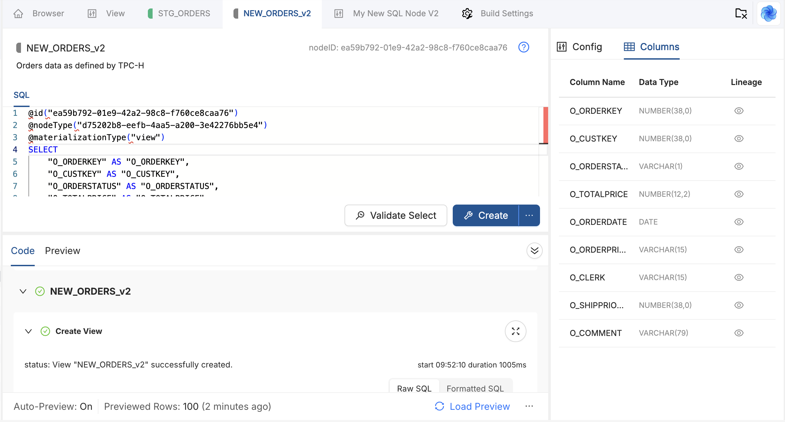Collapse the Create View step
Screen dimensions: 785x422
[28, 331]
